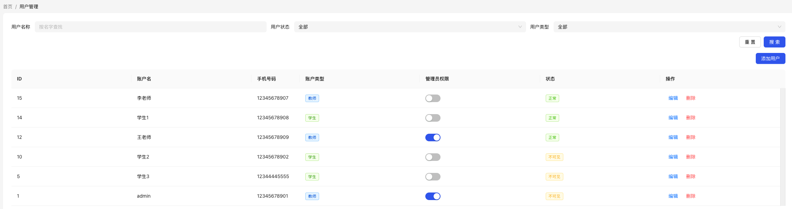Click phone number 12345678901
Image resolution: width=792 pixels, height=209 pixels.
tap(273, 196)
